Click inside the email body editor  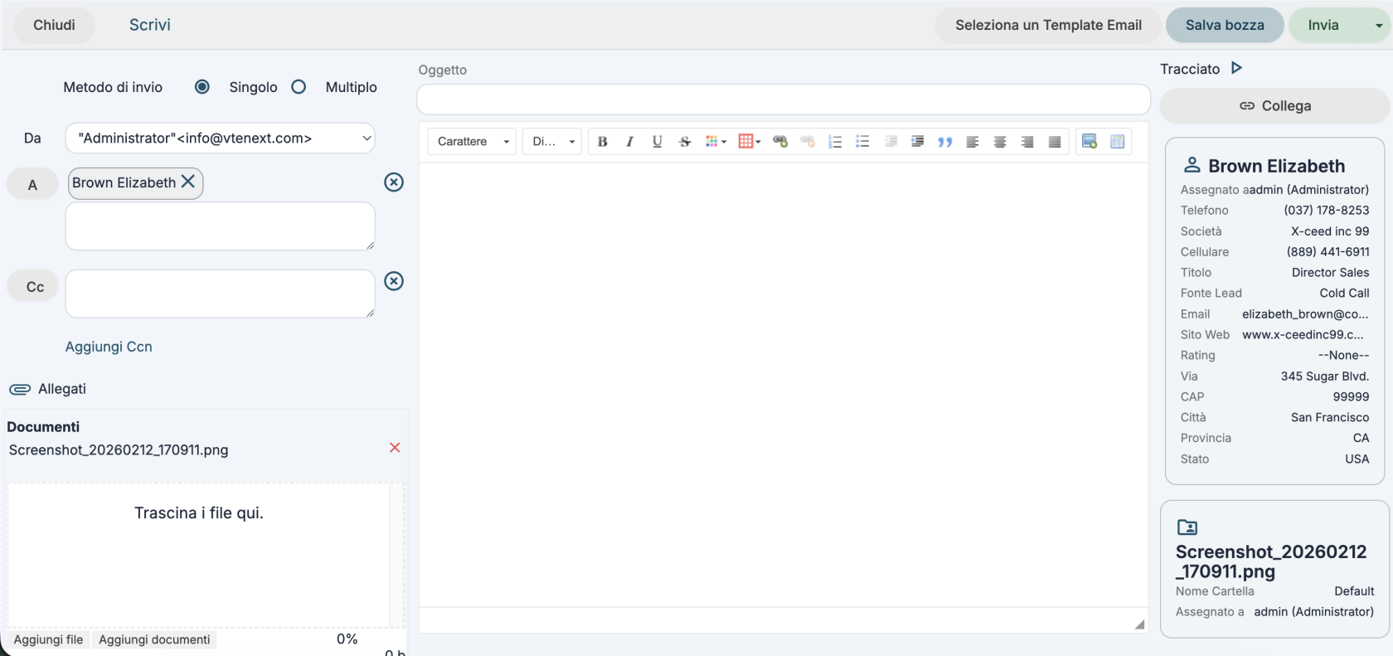(x=784, y=384)
